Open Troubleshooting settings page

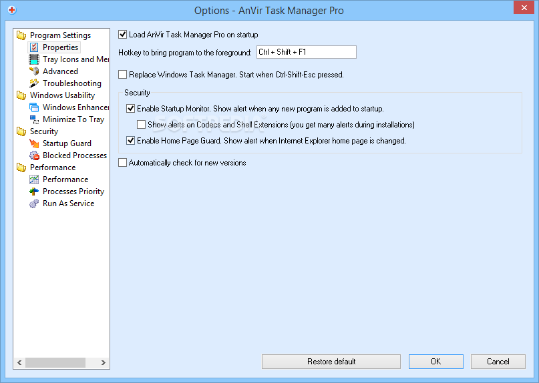(72, 83)
